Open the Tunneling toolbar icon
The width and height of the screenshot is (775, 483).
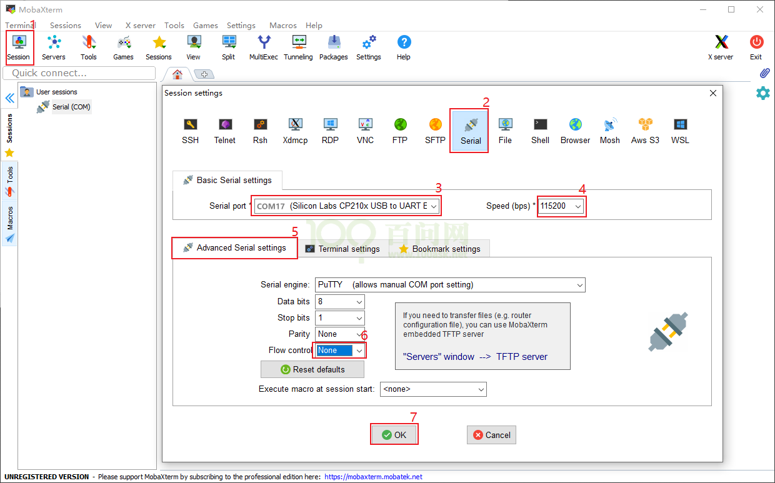click(299, 47)
